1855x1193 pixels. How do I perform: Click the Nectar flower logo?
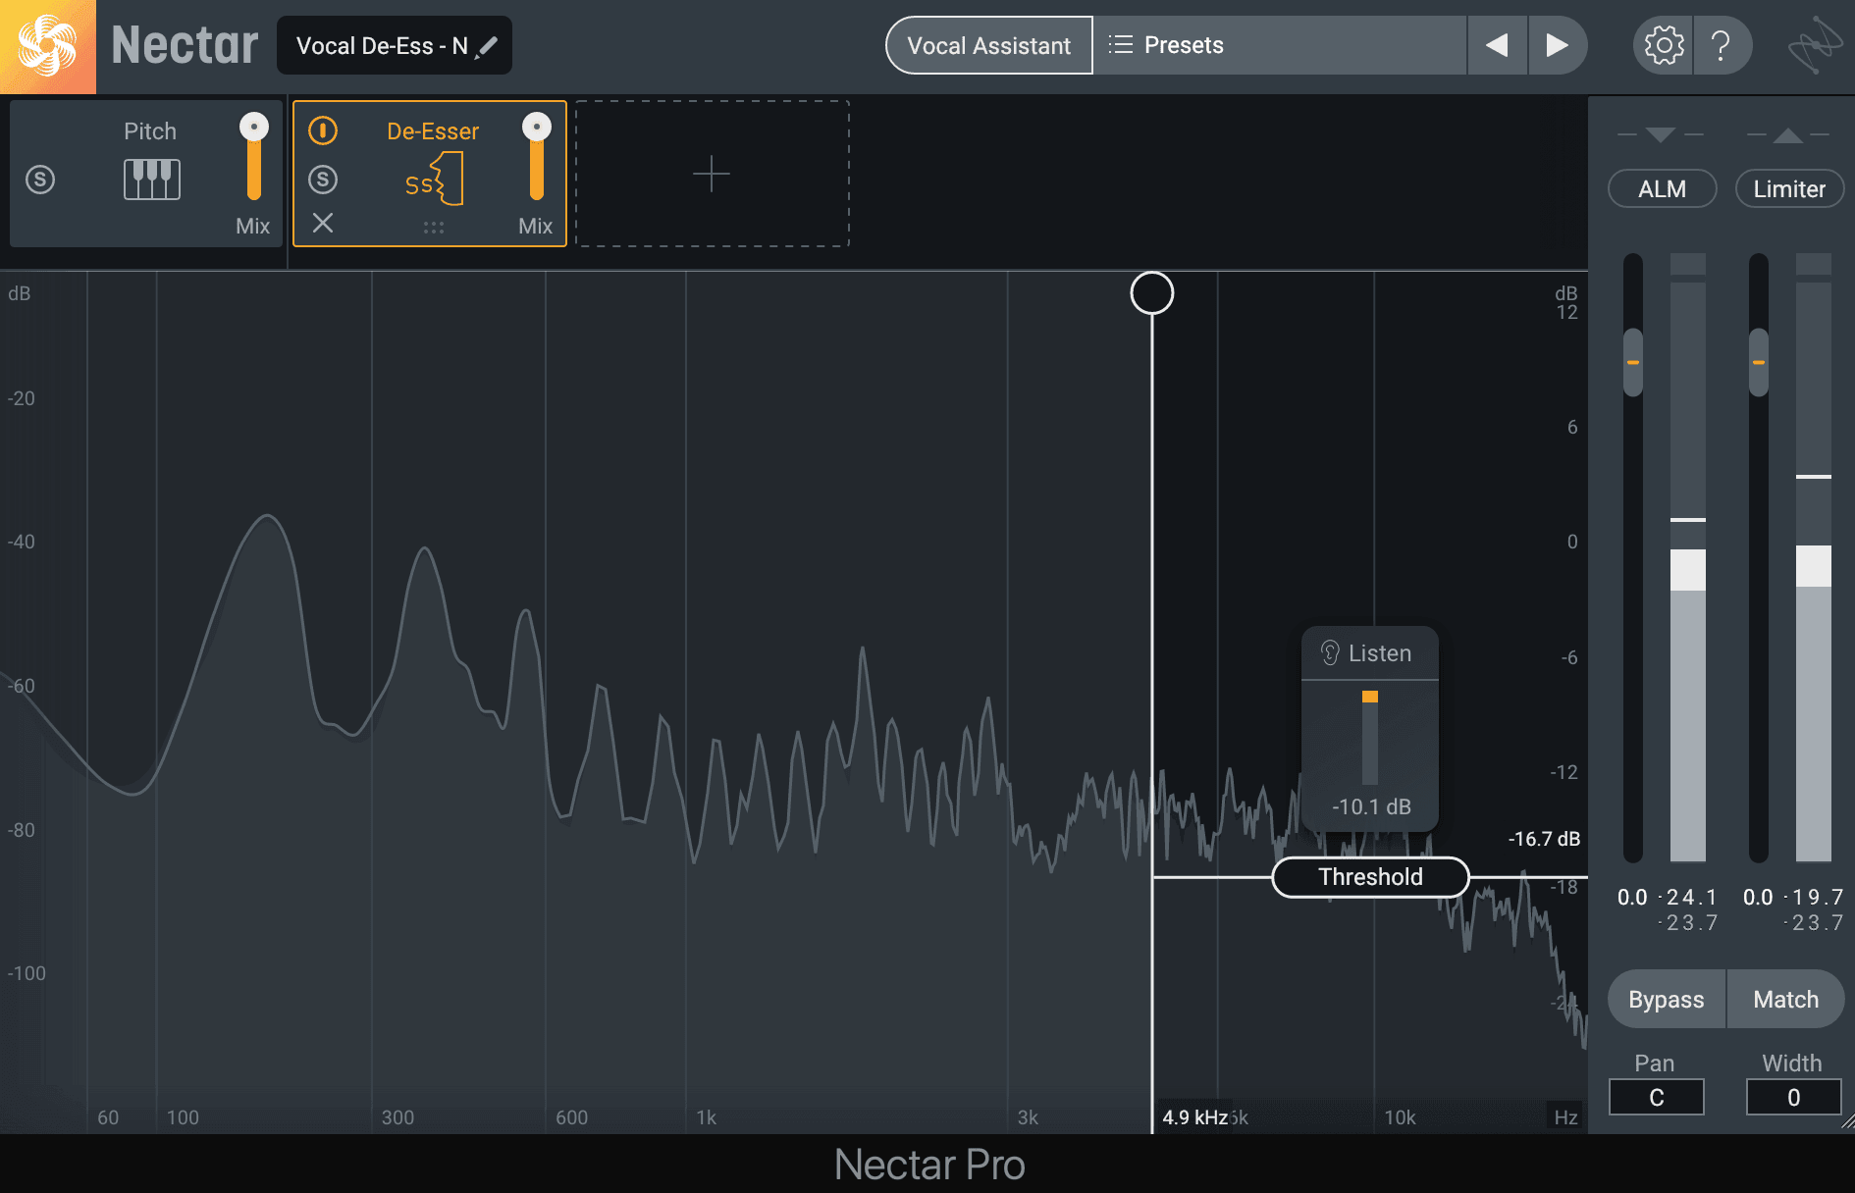[x=47, y=46]
